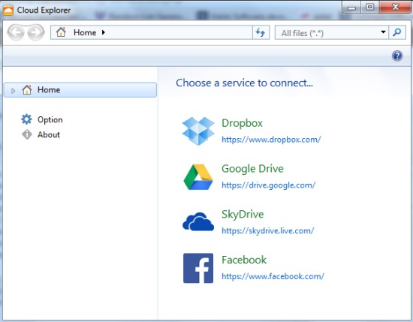This screenshot has height=322, width=413.
Task: Open help with the blue question mark icon
Action: [397, 56]
